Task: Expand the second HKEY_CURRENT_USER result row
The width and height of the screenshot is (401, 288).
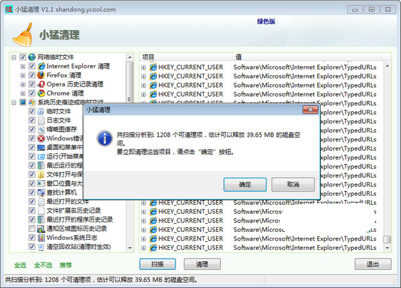Action: 144,76
